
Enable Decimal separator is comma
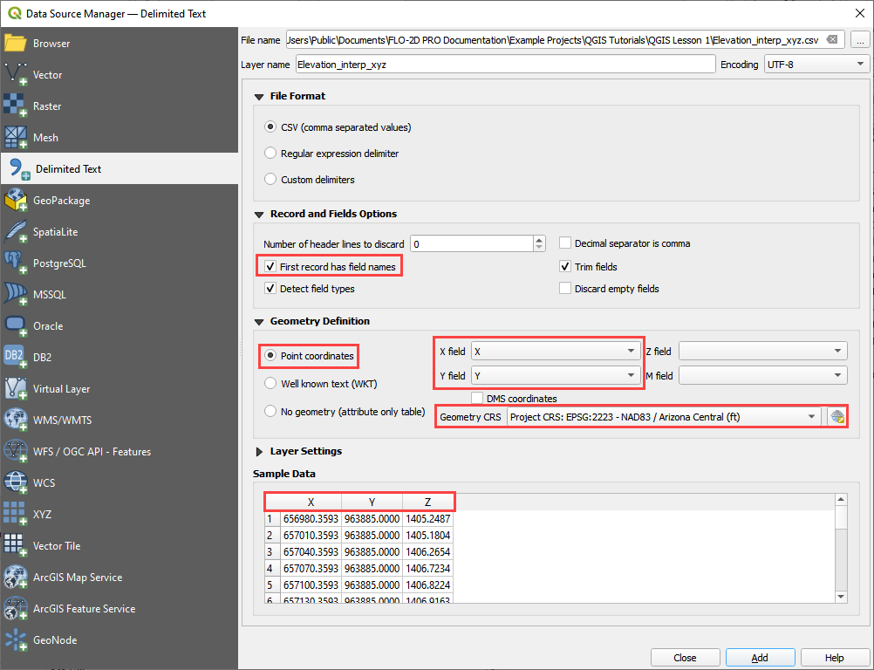click(x=565, y=243)
